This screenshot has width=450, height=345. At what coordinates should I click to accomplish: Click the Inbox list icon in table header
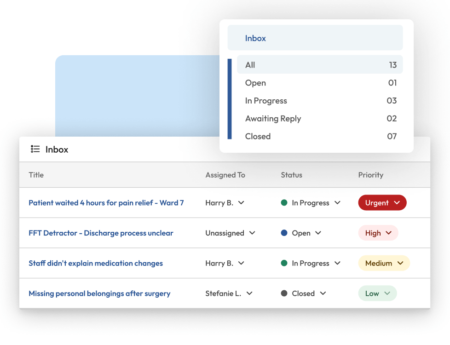point(35,149)
